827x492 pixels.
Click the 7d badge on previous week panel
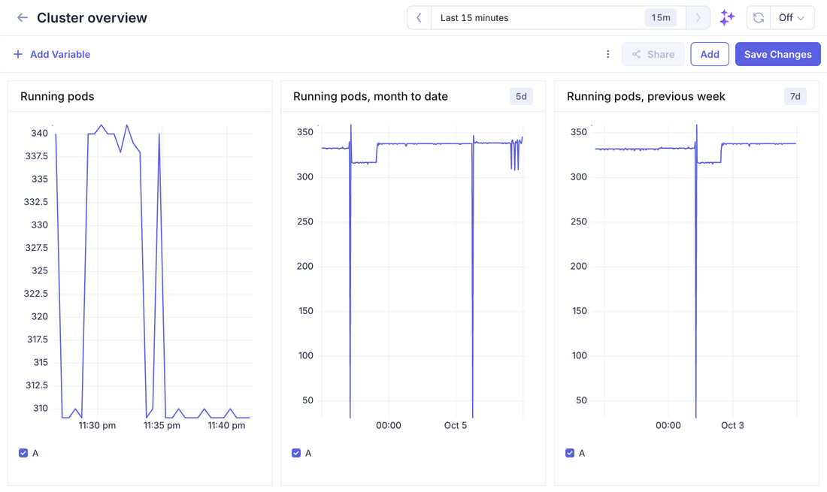pos(795,96)
